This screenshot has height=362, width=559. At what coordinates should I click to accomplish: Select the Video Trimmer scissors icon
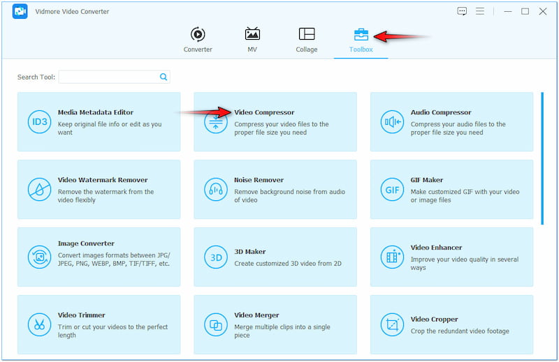click(39, 324)
